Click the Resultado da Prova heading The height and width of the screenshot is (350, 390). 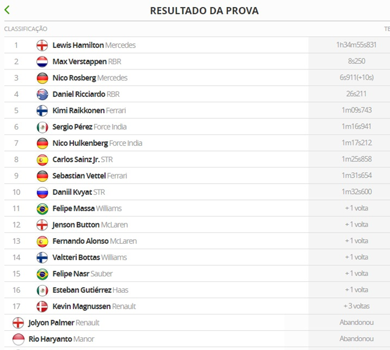(204, 10)
